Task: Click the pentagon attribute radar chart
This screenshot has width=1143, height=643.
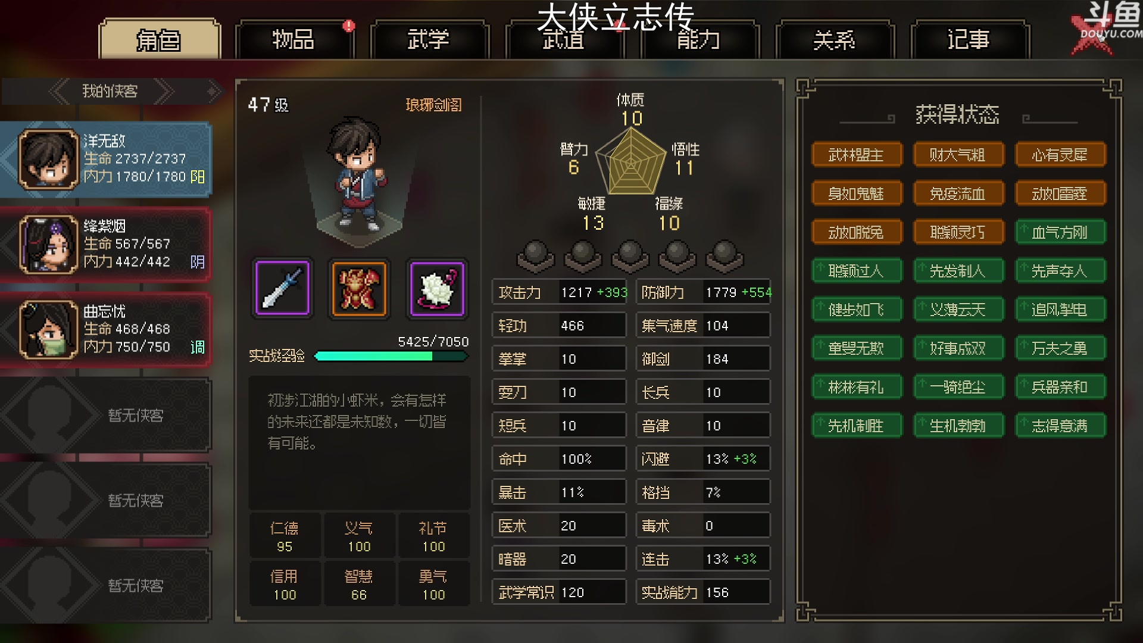Action: (x=630, y=162)
